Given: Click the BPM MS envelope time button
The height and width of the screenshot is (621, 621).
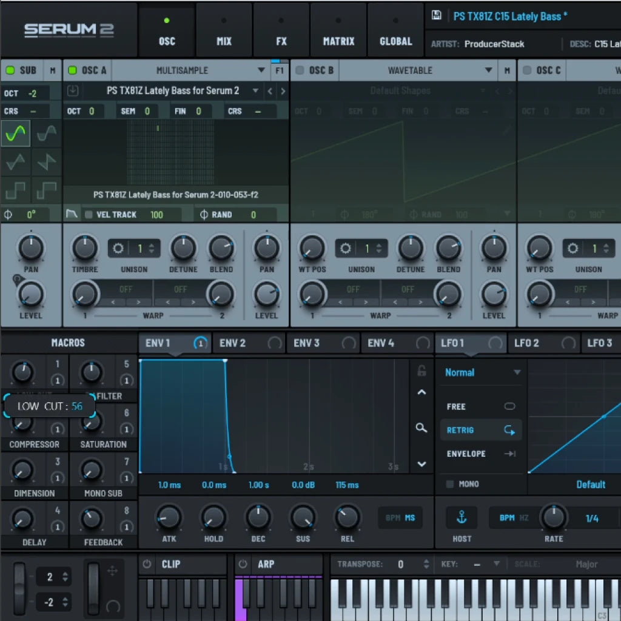Looking at the screenshot, I should [400, 518].
